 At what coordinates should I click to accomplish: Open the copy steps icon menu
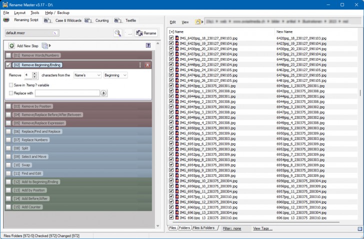click(45, 46)
